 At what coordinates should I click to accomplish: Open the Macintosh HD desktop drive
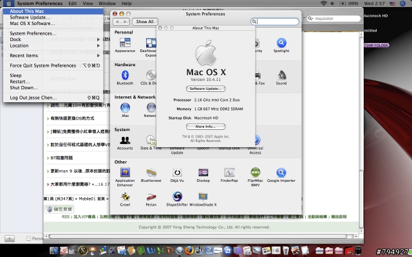coord(375,15)
